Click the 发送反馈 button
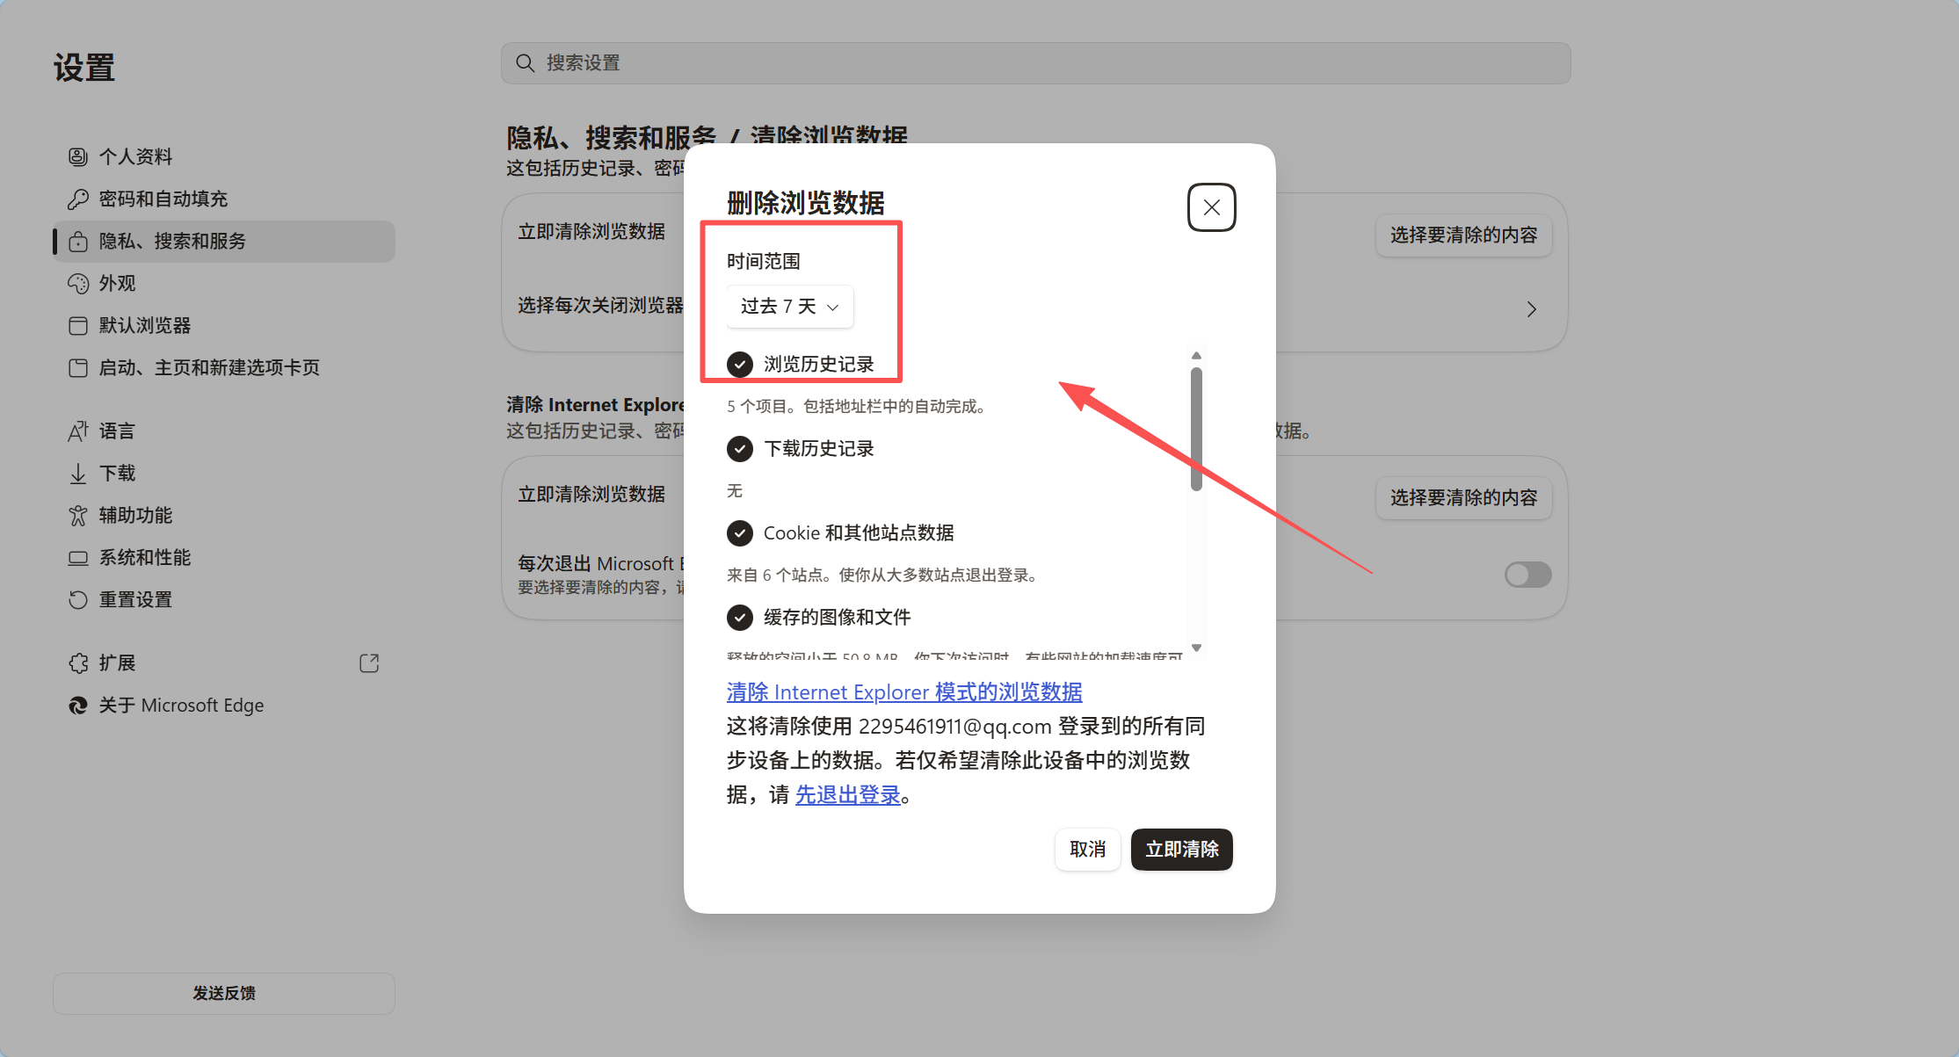This screenshot has height=1057, width=1959. (224, 993)
